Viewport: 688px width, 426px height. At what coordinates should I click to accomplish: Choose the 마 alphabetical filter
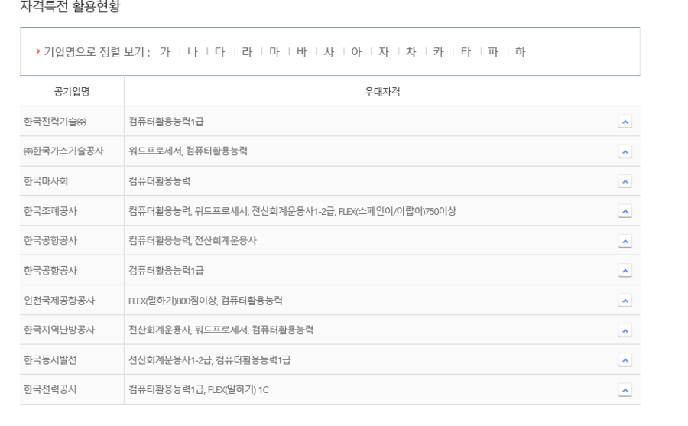274,52
